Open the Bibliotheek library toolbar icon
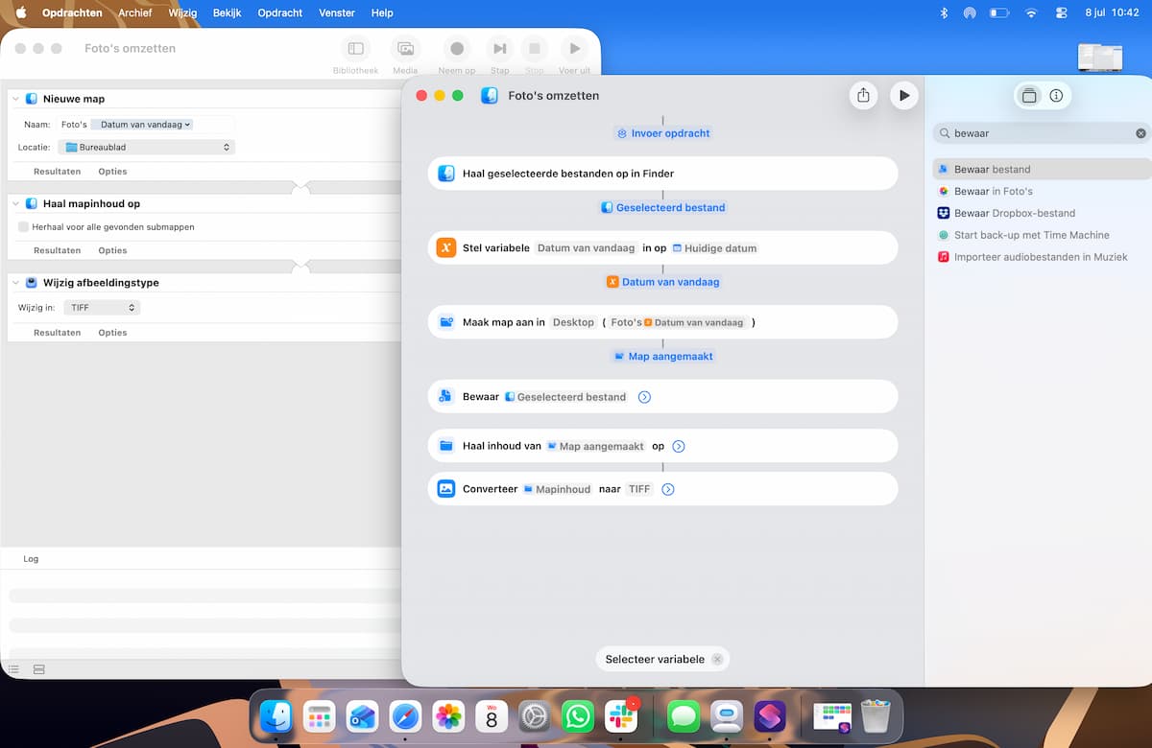Image resolution: width=1152 pixels, height=748 pixels. point(356,49)
